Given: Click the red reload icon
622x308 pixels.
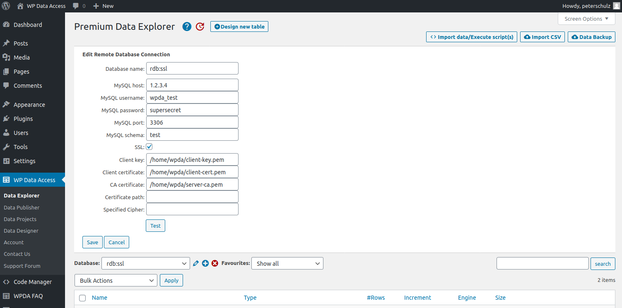Looking at the screenshot, I should (x=200, y=26).
